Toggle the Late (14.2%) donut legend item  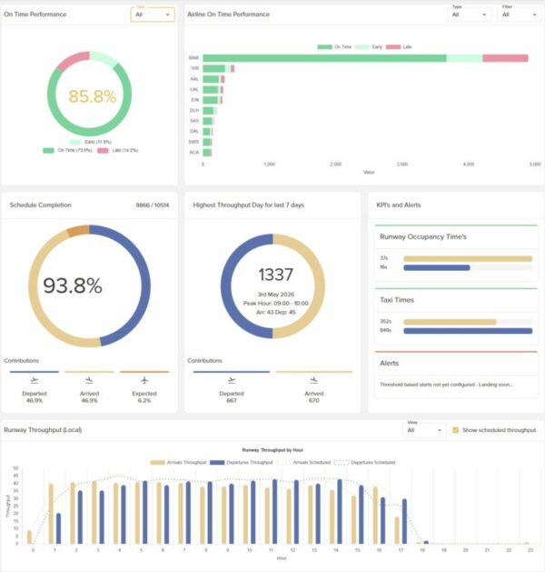point(118,150)
